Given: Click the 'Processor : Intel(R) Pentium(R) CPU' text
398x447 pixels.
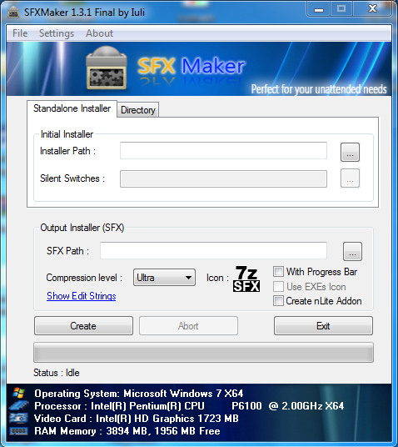Looking at the screenshot, I should [x=119, y=406].
